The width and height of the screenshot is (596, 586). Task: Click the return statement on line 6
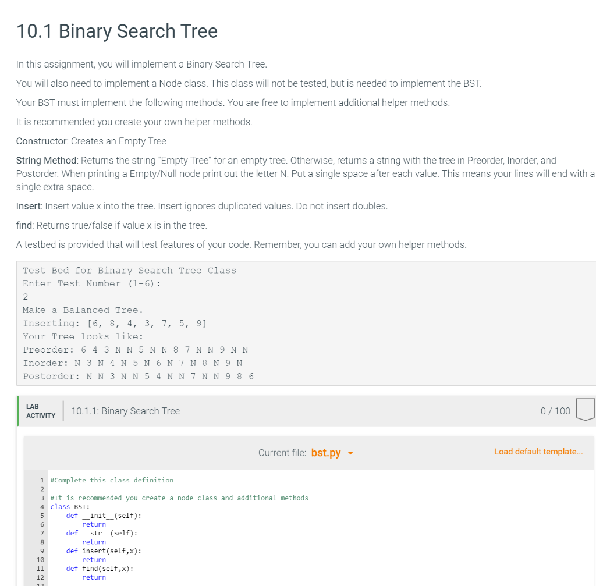pyautogui.click(x=93, y=524)
